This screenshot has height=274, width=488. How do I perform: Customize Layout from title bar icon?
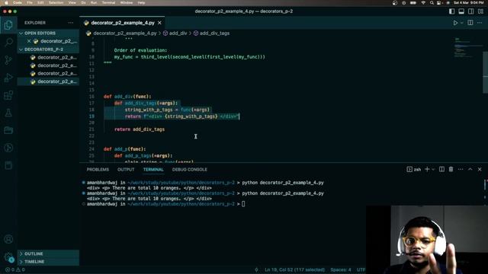click(480, 11)
